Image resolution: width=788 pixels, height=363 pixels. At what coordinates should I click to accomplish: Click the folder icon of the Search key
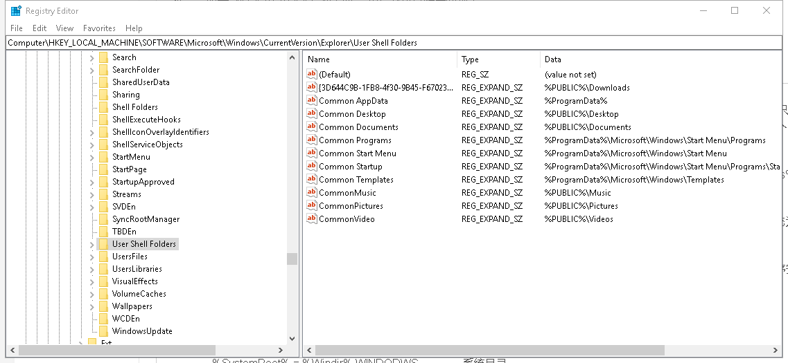(x=103, y=57)
